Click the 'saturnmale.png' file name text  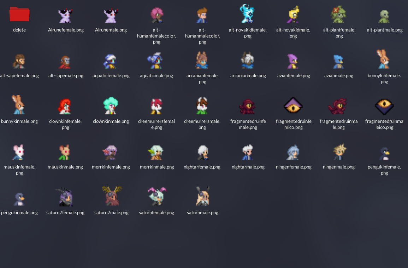pyautogui.click(x=202, y=212)
